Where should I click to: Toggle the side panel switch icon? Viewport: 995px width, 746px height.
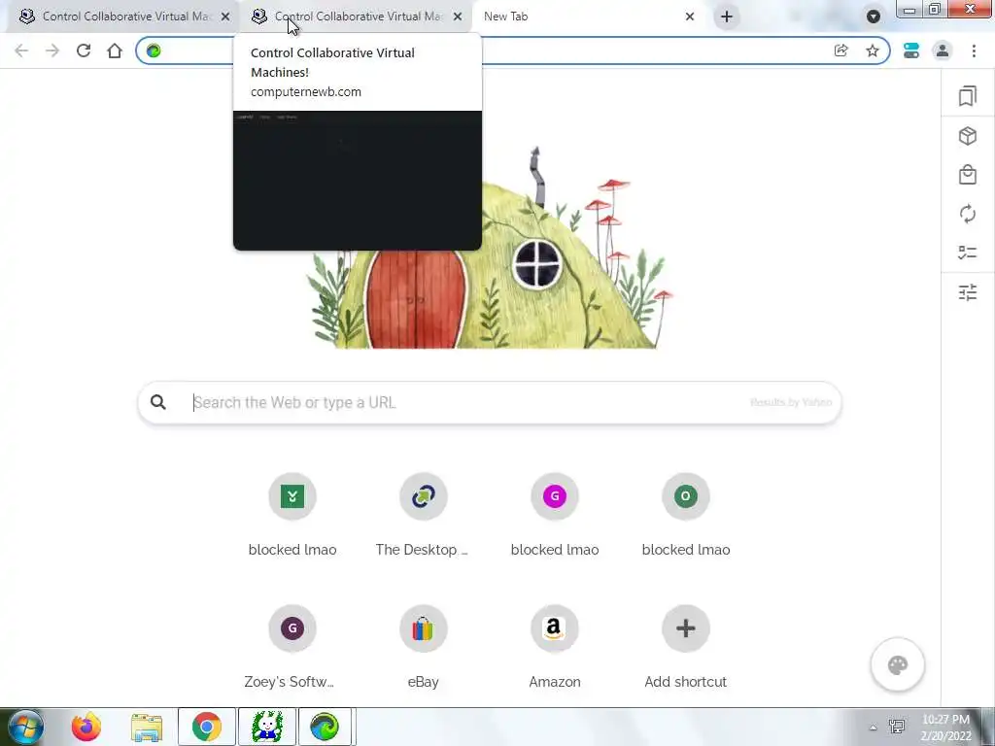(x=911, y=51)
